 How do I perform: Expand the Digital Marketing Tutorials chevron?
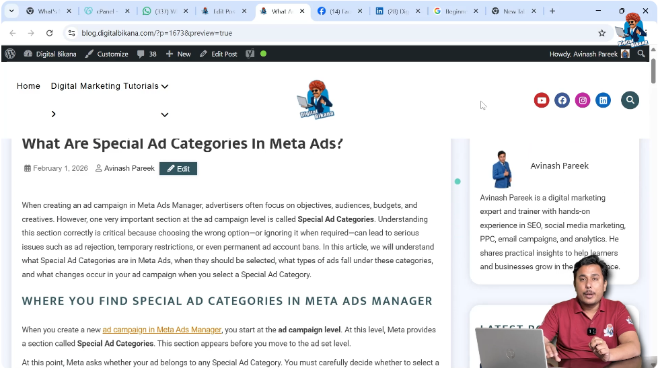tap(165, 86)
